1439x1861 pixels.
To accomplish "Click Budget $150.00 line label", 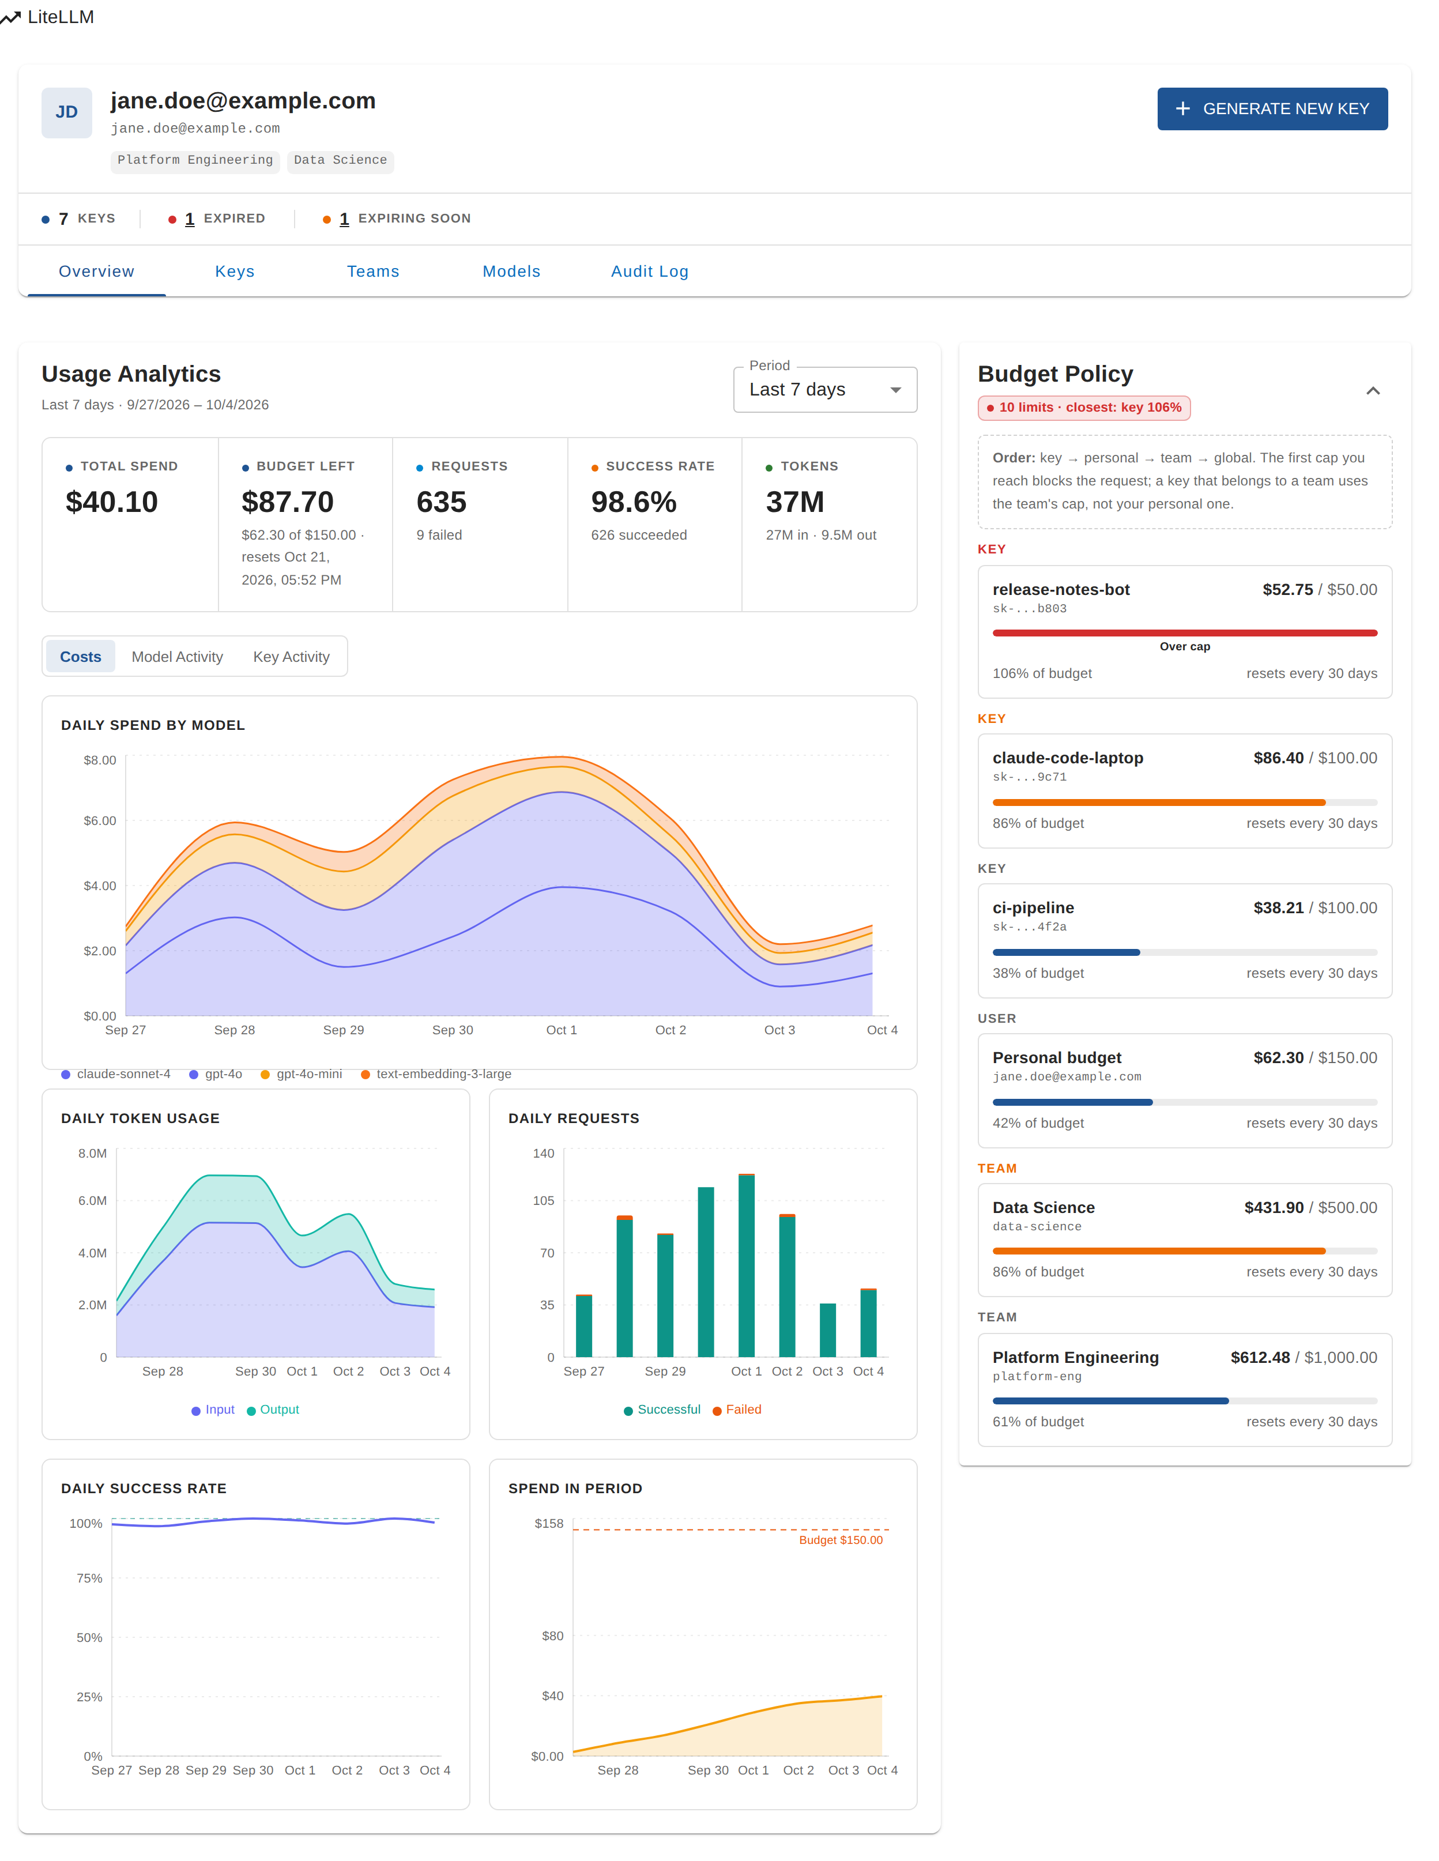I will coord(840,1540).
